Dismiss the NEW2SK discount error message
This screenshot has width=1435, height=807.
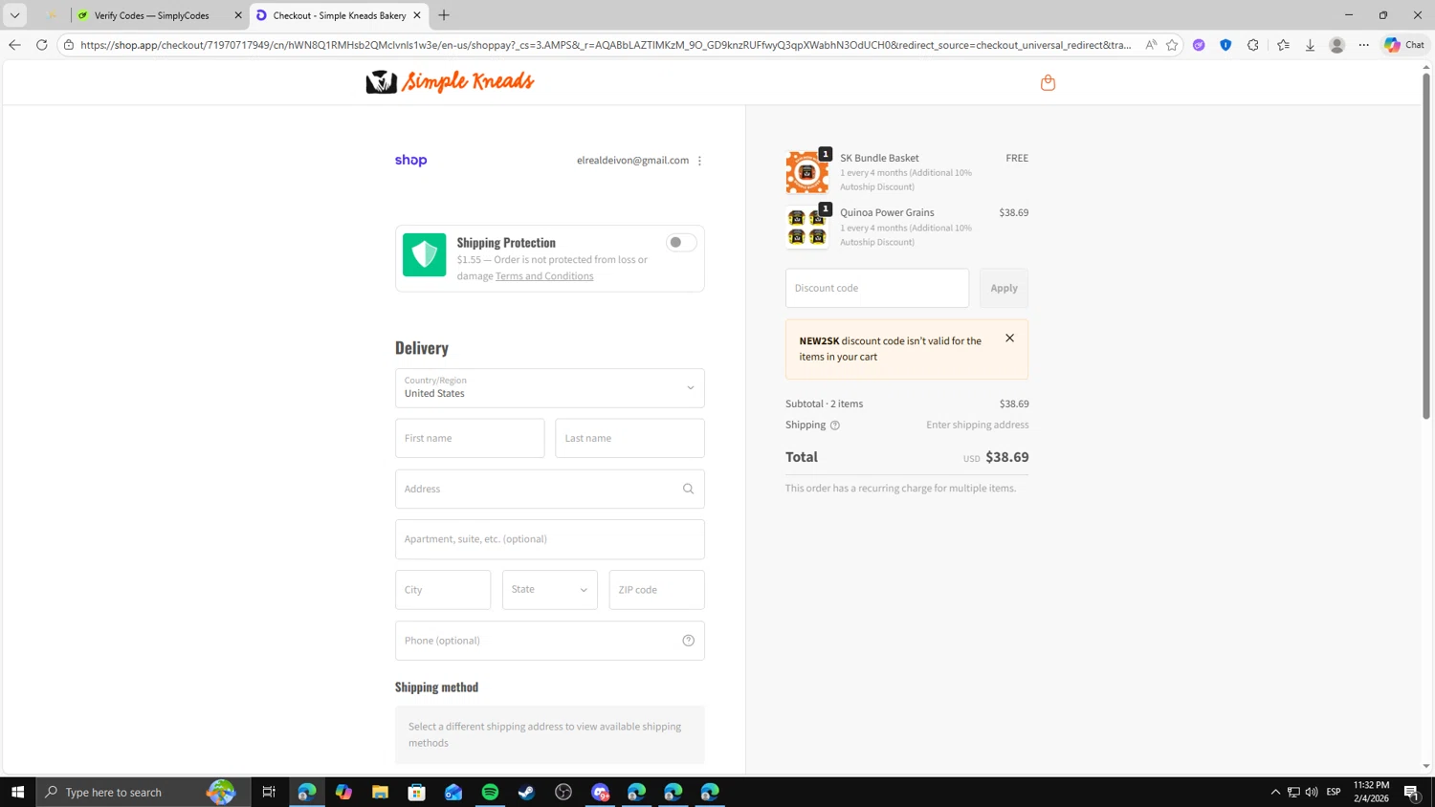pyautogui.click(x=1009, y=338)
